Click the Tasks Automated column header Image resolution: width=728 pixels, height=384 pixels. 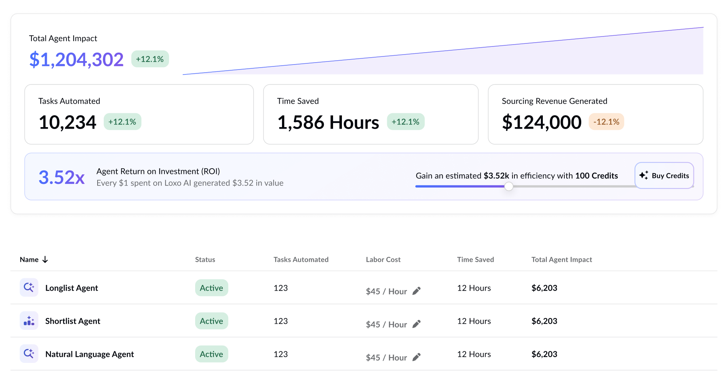[301, 260]
